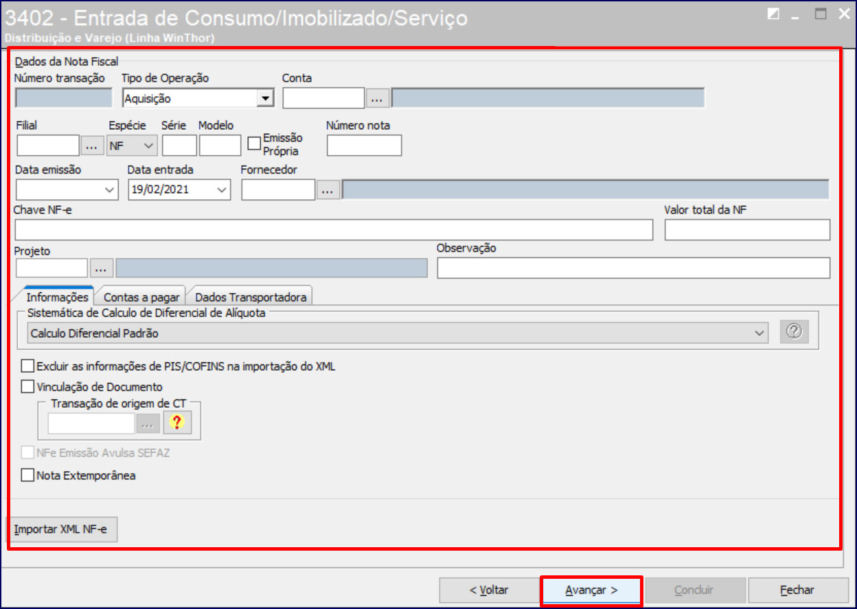The image size is (857, 609).
Task: Open Data entrada date picker
Action: click(x=222, y=190)
